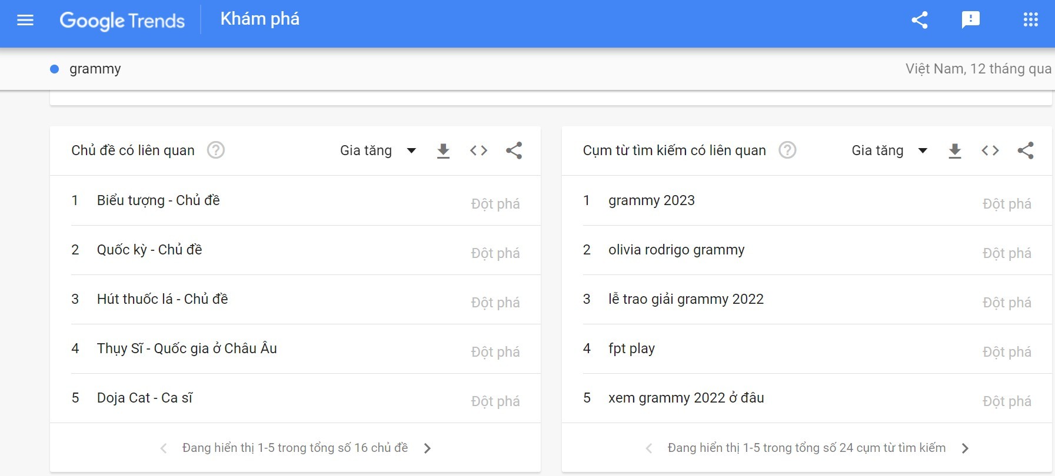Go to next page of related topics
1055x476 pixels.
428,448
